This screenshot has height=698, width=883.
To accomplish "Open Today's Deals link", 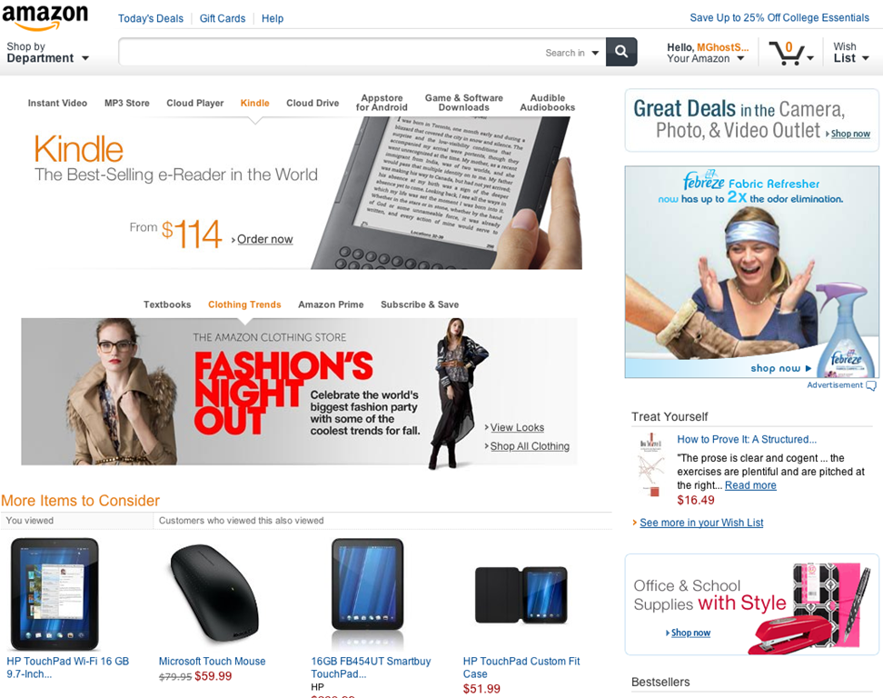I will 151,18.
